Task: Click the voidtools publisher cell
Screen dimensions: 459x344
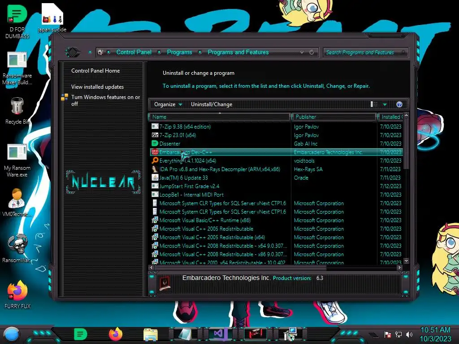Action: click(304, 161)
